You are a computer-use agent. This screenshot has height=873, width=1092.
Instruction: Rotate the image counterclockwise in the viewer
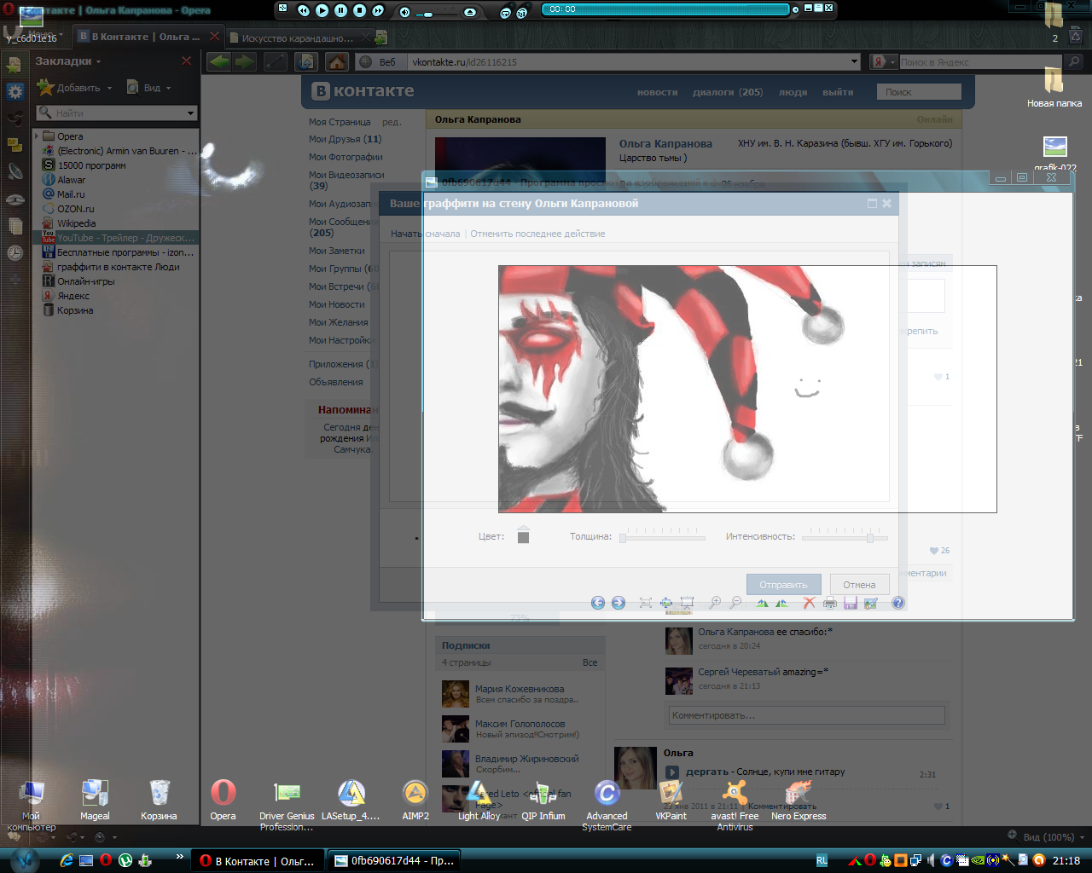(781, 603)
